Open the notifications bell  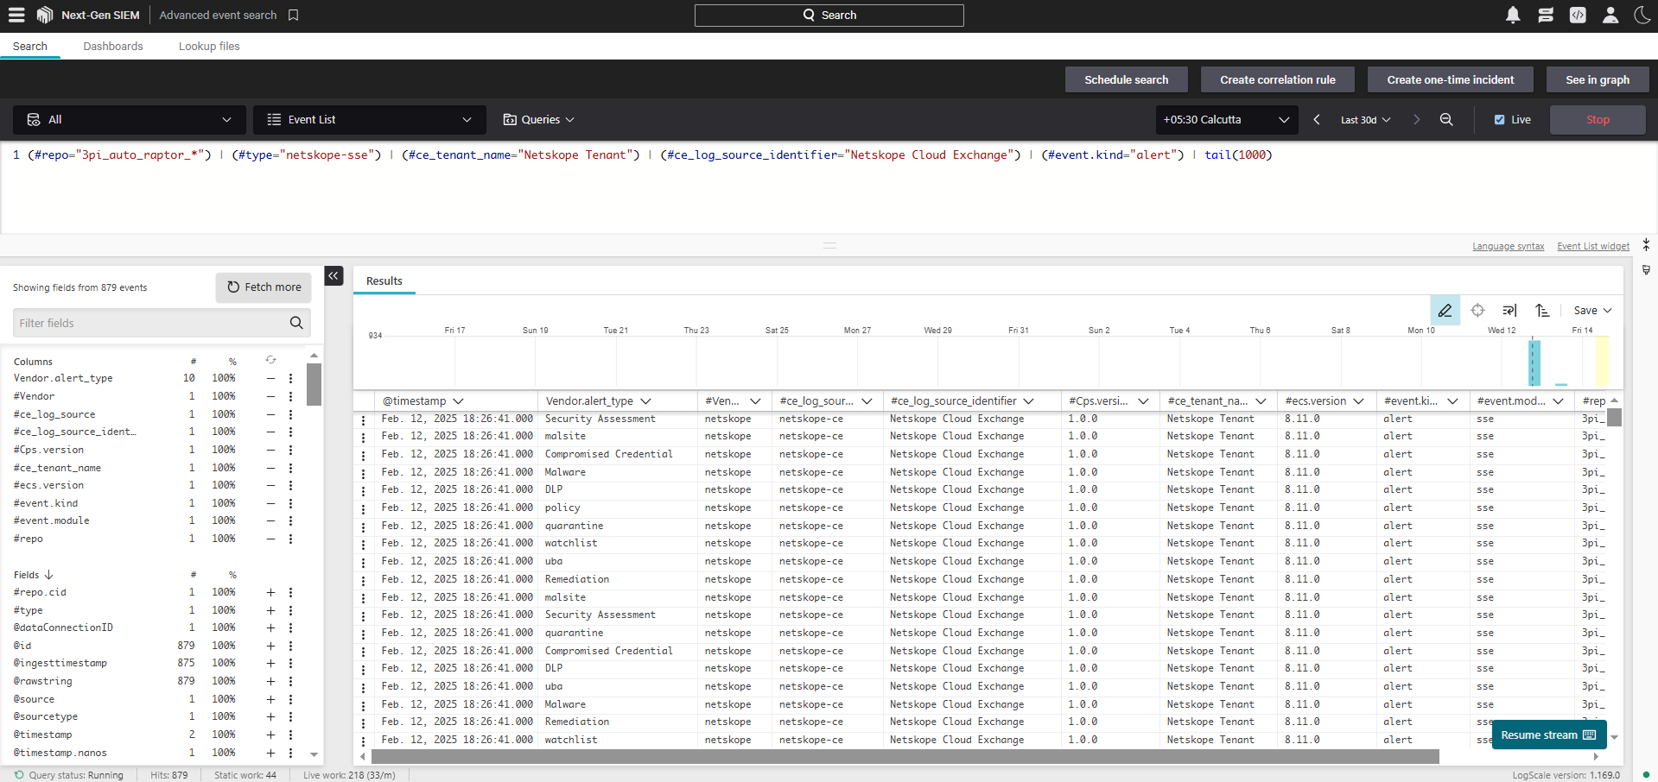pyautogui.click(x=1513, y=15)
